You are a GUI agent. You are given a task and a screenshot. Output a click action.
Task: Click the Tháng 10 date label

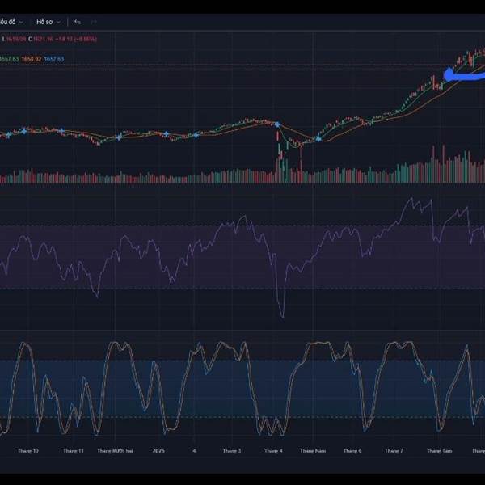pos(27,451)
